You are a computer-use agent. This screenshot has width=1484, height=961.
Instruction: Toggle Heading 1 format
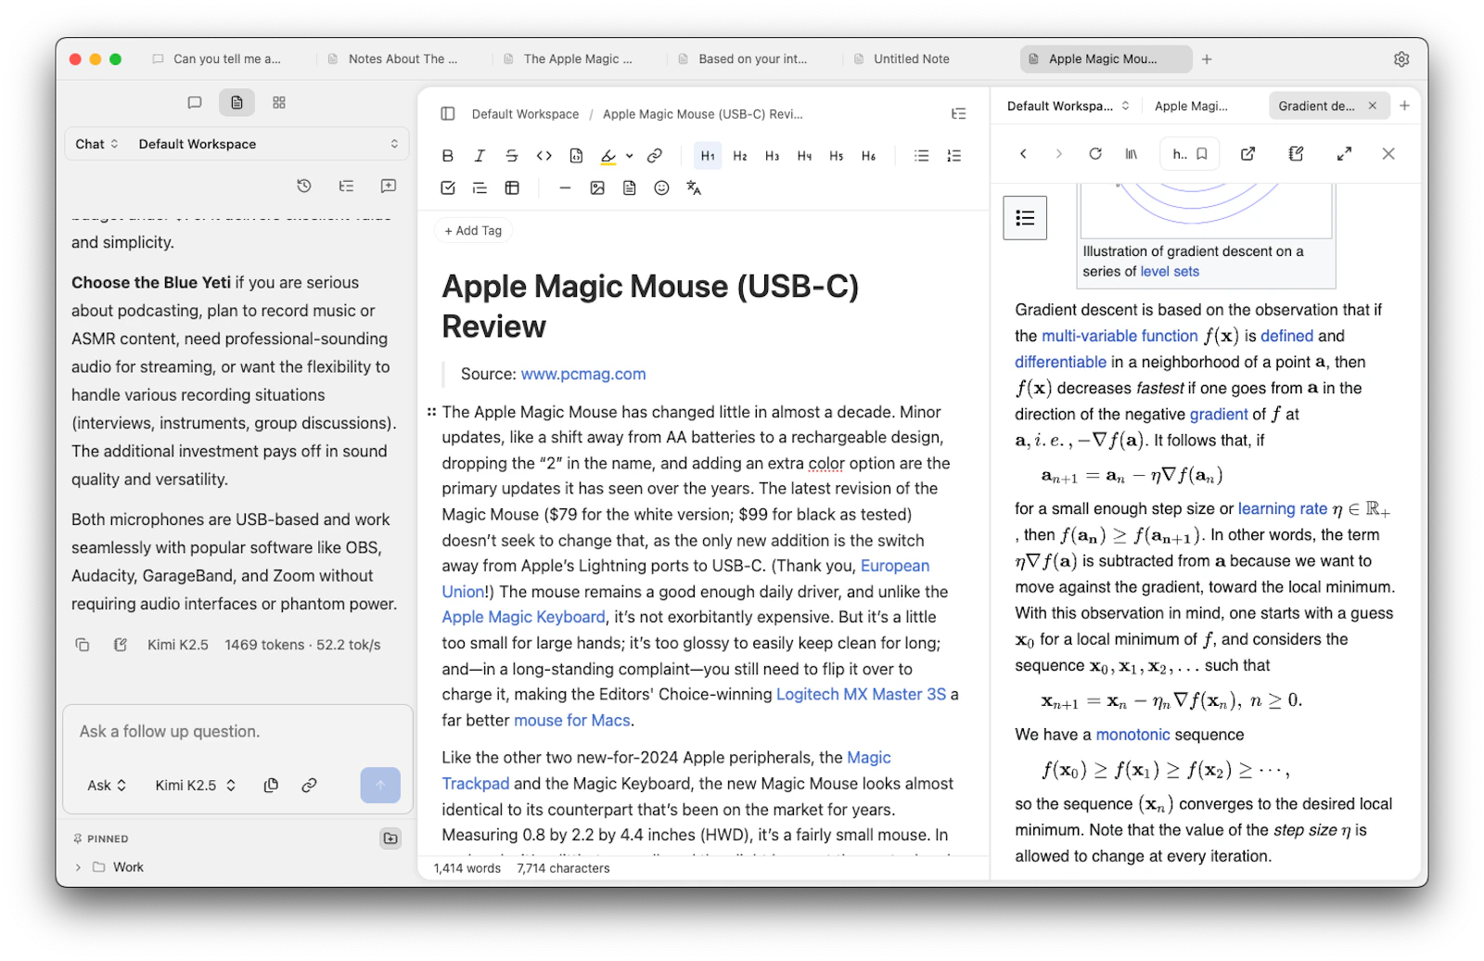(x=708, y=156)
